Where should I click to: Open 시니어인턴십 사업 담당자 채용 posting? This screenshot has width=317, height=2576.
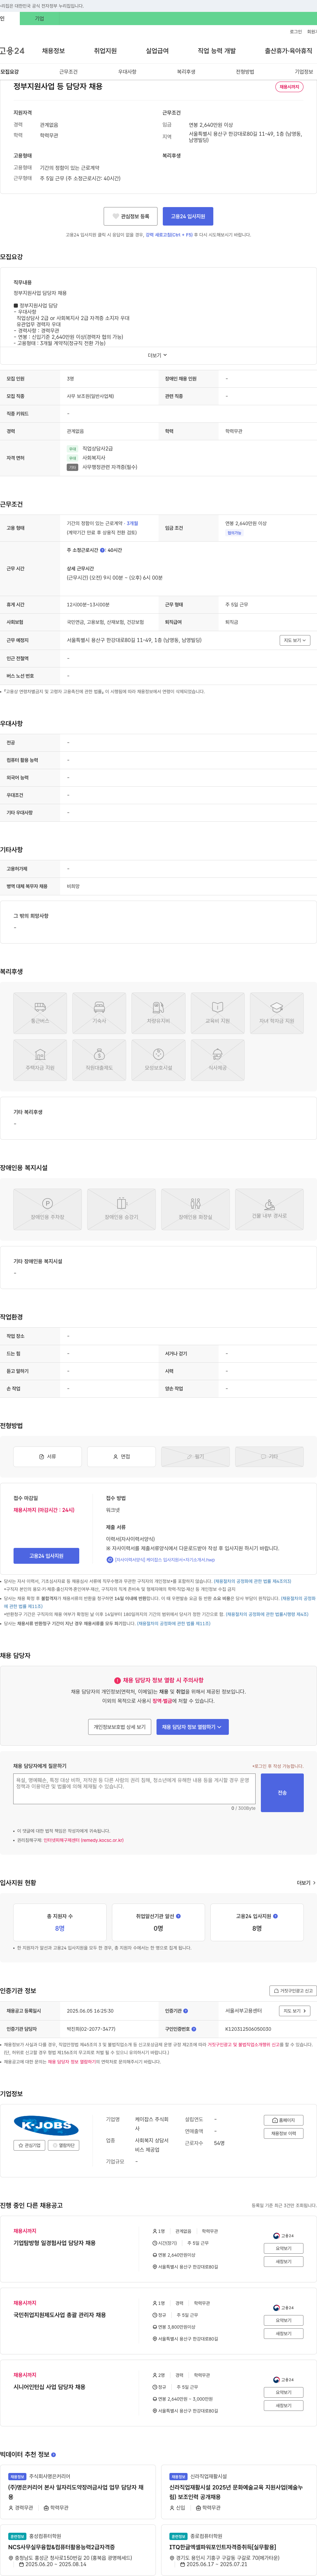click(x=49, y=2387)
